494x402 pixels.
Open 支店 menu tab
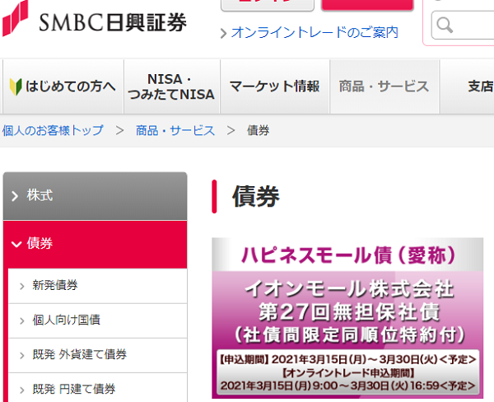tap(467, 86)
